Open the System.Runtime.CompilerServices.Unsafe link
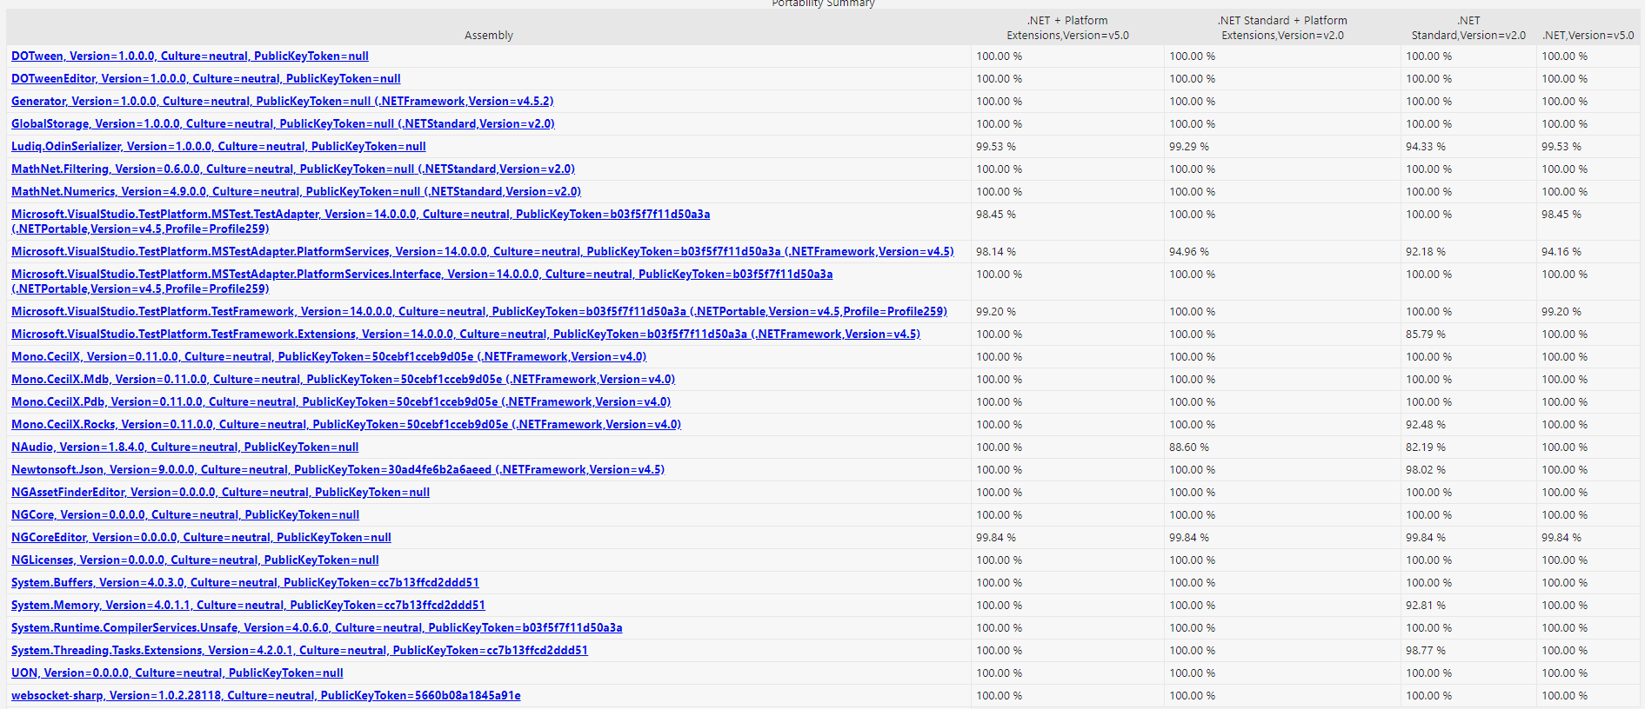 [317, 628]
